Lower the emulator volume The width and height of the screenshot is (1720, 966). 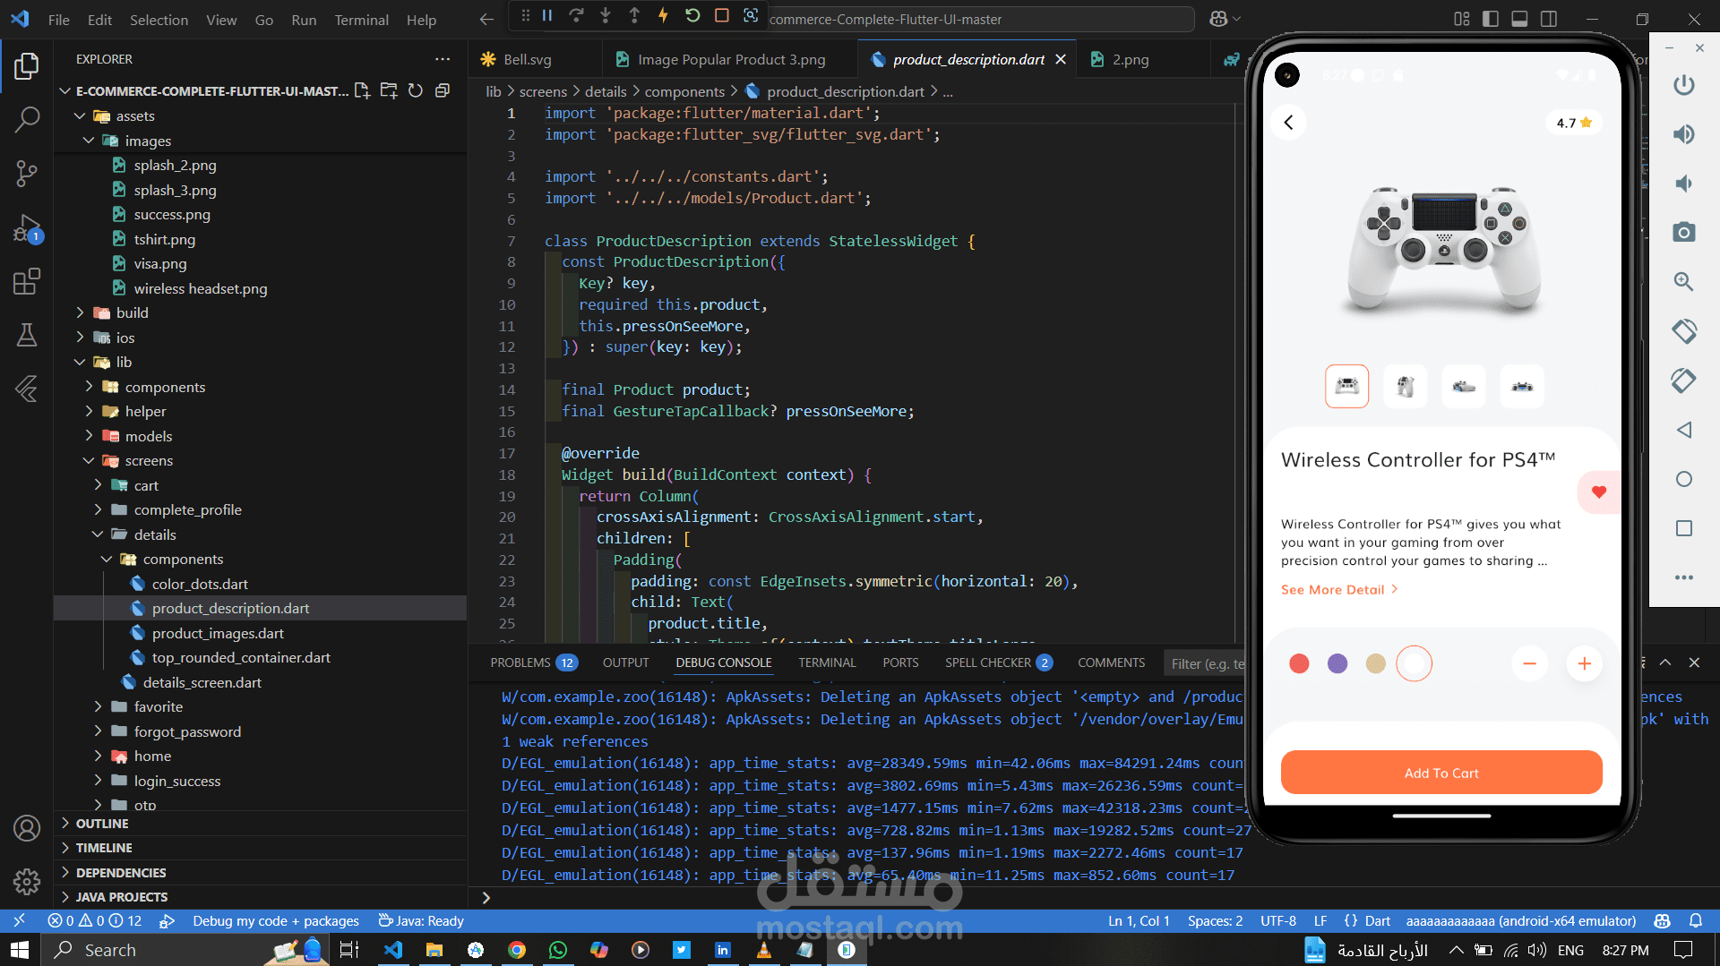(x=1684, y=184)
